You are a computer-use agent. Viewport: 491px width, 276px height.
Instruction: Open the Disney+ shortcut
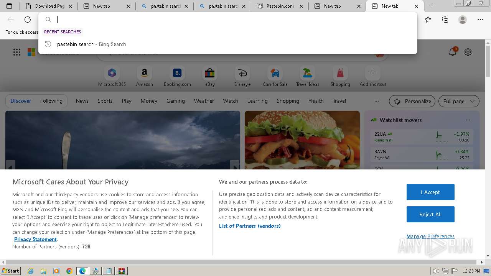tap(242, 77)
